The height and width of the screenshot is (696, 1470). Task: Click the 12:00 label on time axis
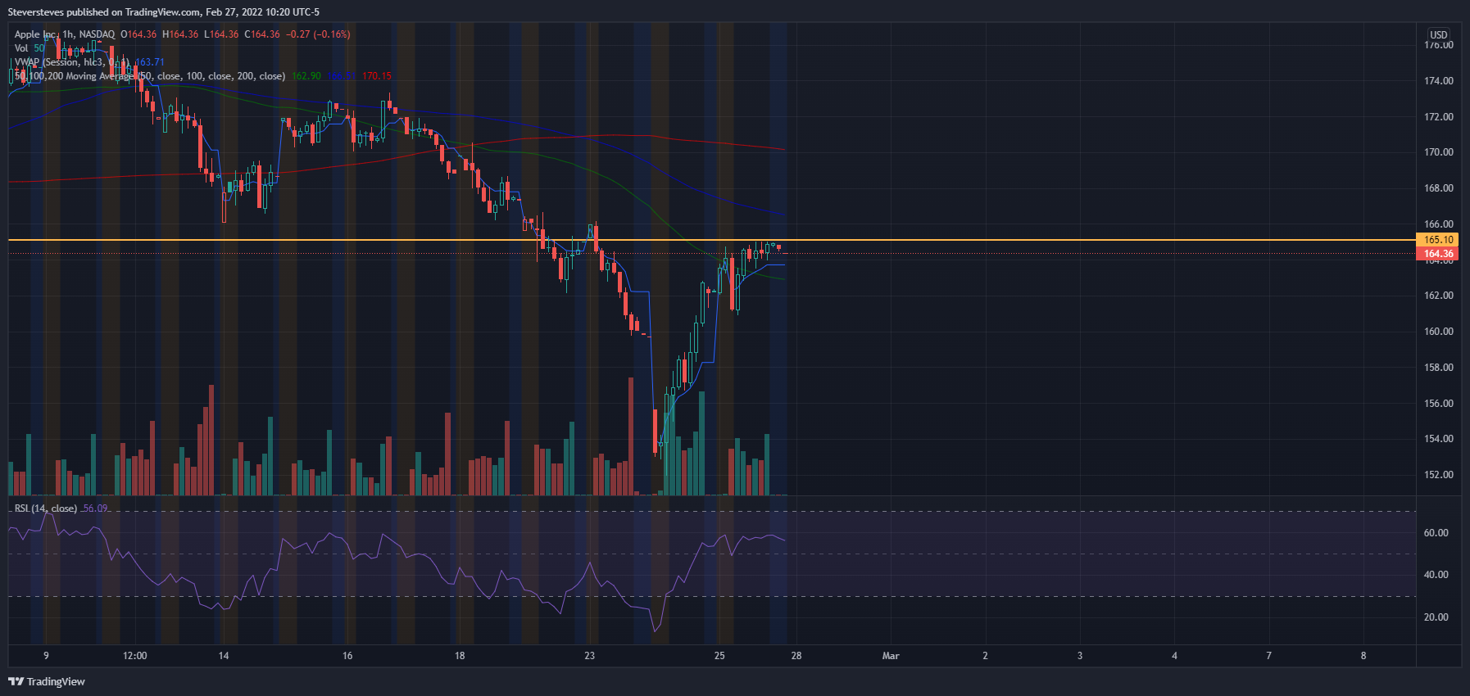[135, 656]
